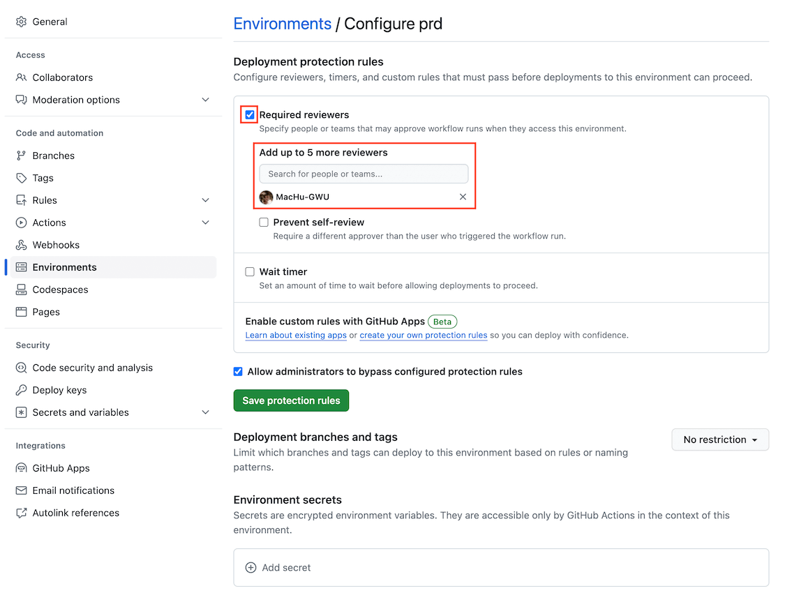Click the Code security and analysis icon
This screenshot has height=593, width=785.
21,368
